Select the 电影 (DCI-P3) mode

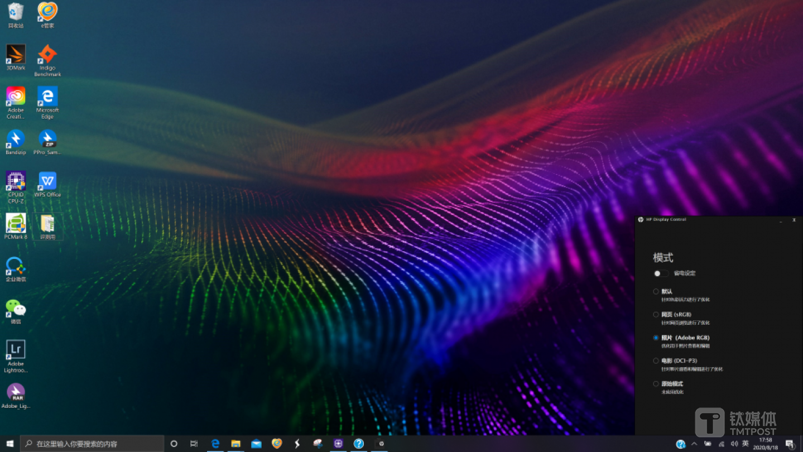656,360
